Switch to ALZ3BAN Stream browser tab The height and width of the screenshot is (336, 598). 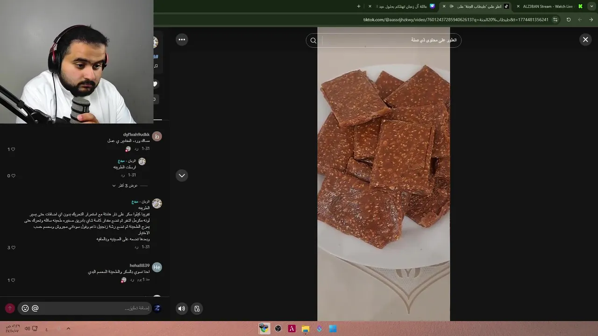tap(548, 7)
